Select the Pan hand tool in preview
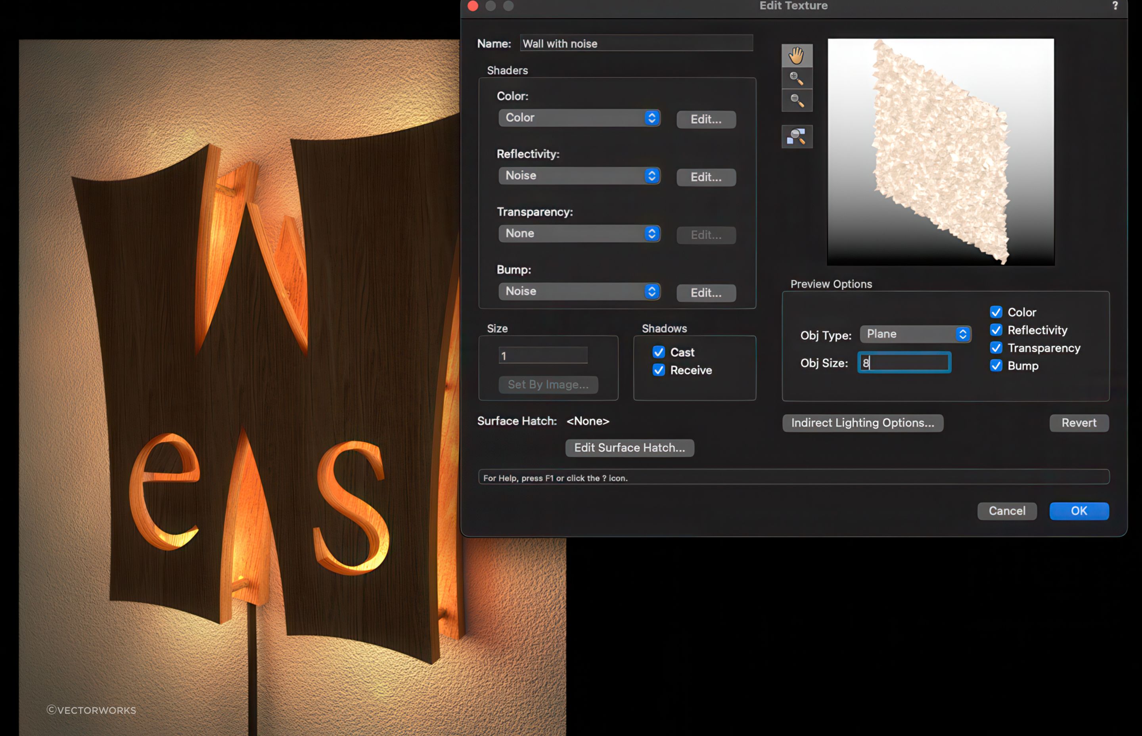This screenshot has width=1142, height=736. click(797, 56)
